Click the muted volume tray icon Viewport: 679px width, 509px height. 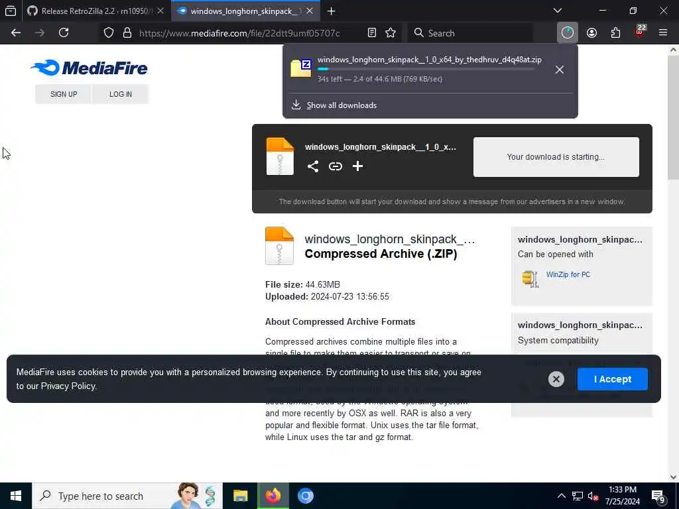pyautogui.click(x=593, y=496)
